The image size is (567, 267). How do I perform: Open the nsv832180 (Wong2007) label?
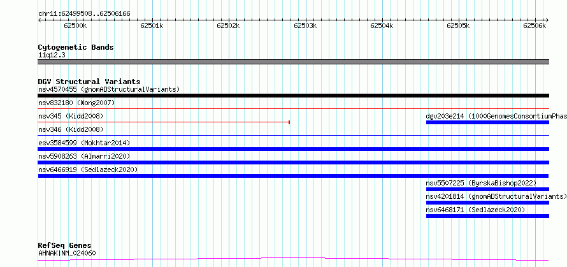click(x=76, y=103)
